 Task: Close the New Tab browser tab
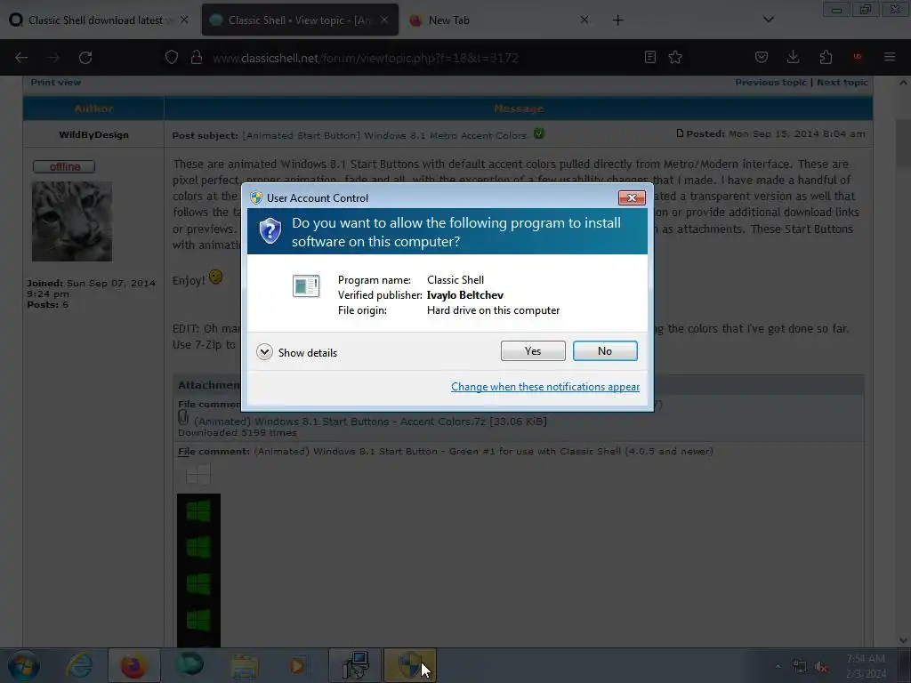tap(584, 20)
